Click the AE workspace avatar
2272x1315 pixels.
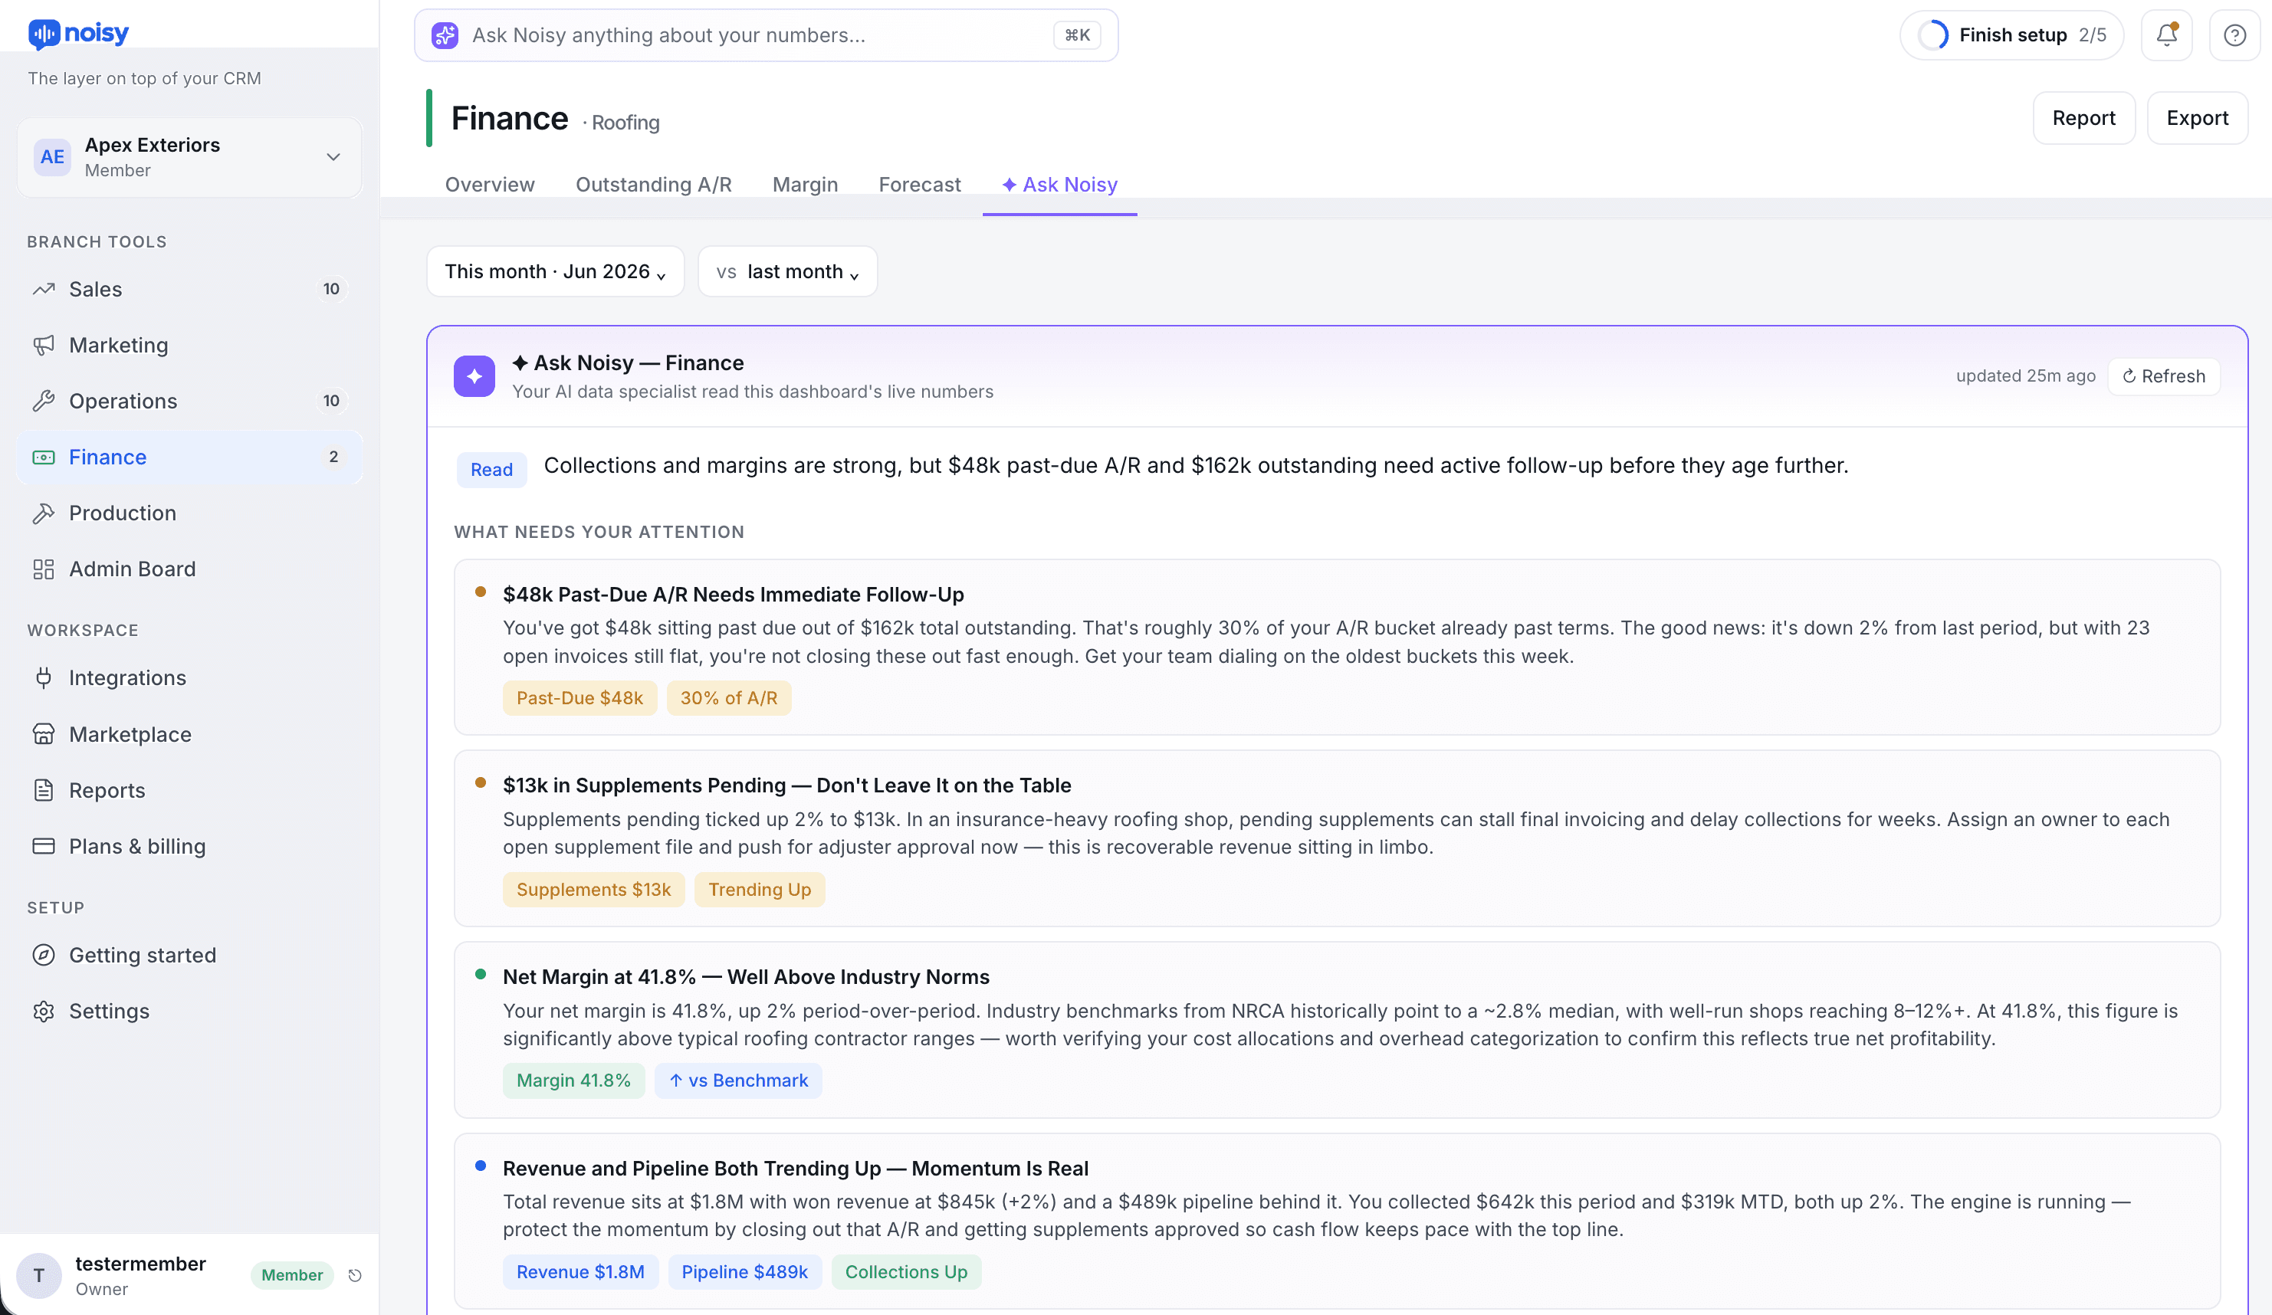pyautogui.click(x=52, y=157)
